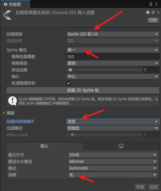Switch to the 默认 platform tab
Image resolution: width=161 pixels, height=191 pixels.
click(x=45, y=146)
